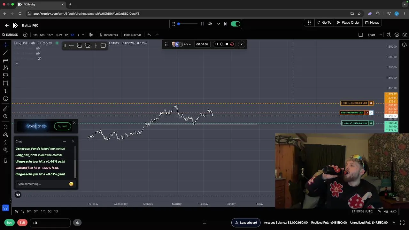Select the Text annotation tool
This screenshot has width=409, height=230.
(x=5, y=91)
